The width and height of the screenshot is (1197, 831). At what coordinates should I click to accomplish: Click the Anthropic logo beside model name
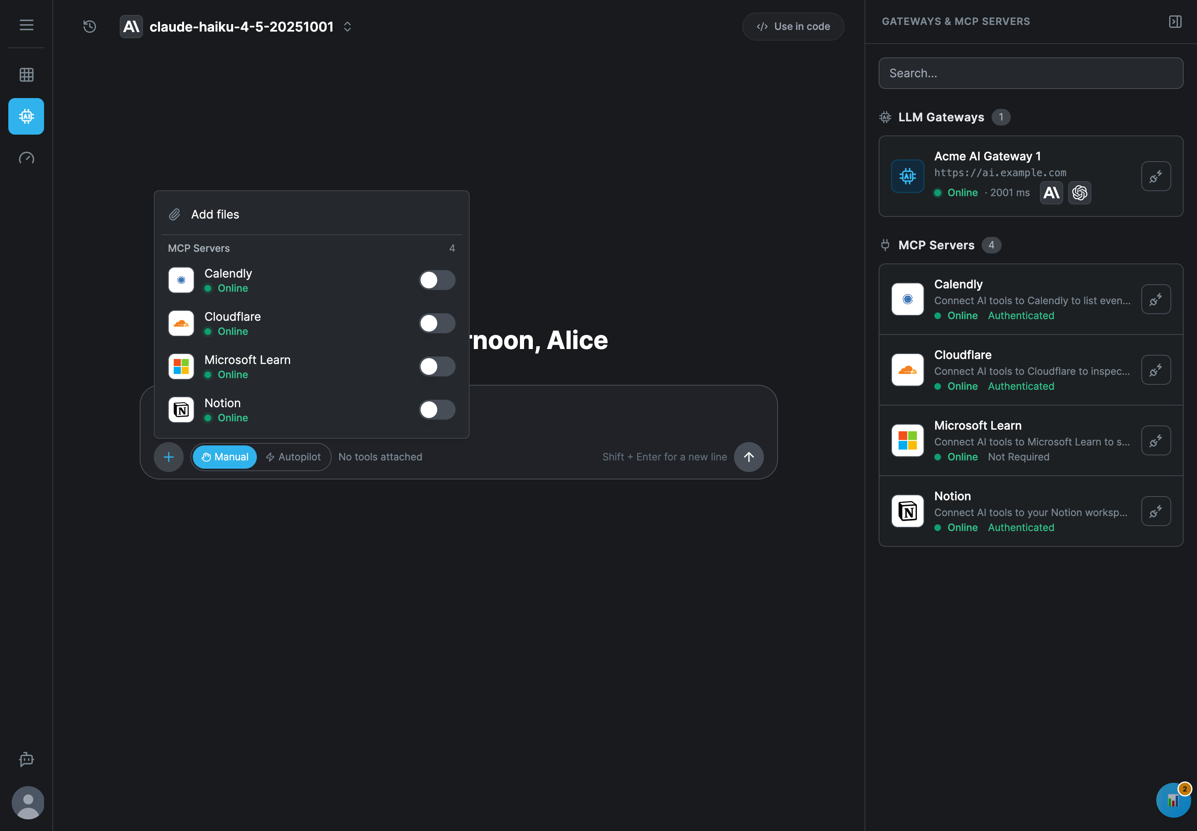click(131, 26)
